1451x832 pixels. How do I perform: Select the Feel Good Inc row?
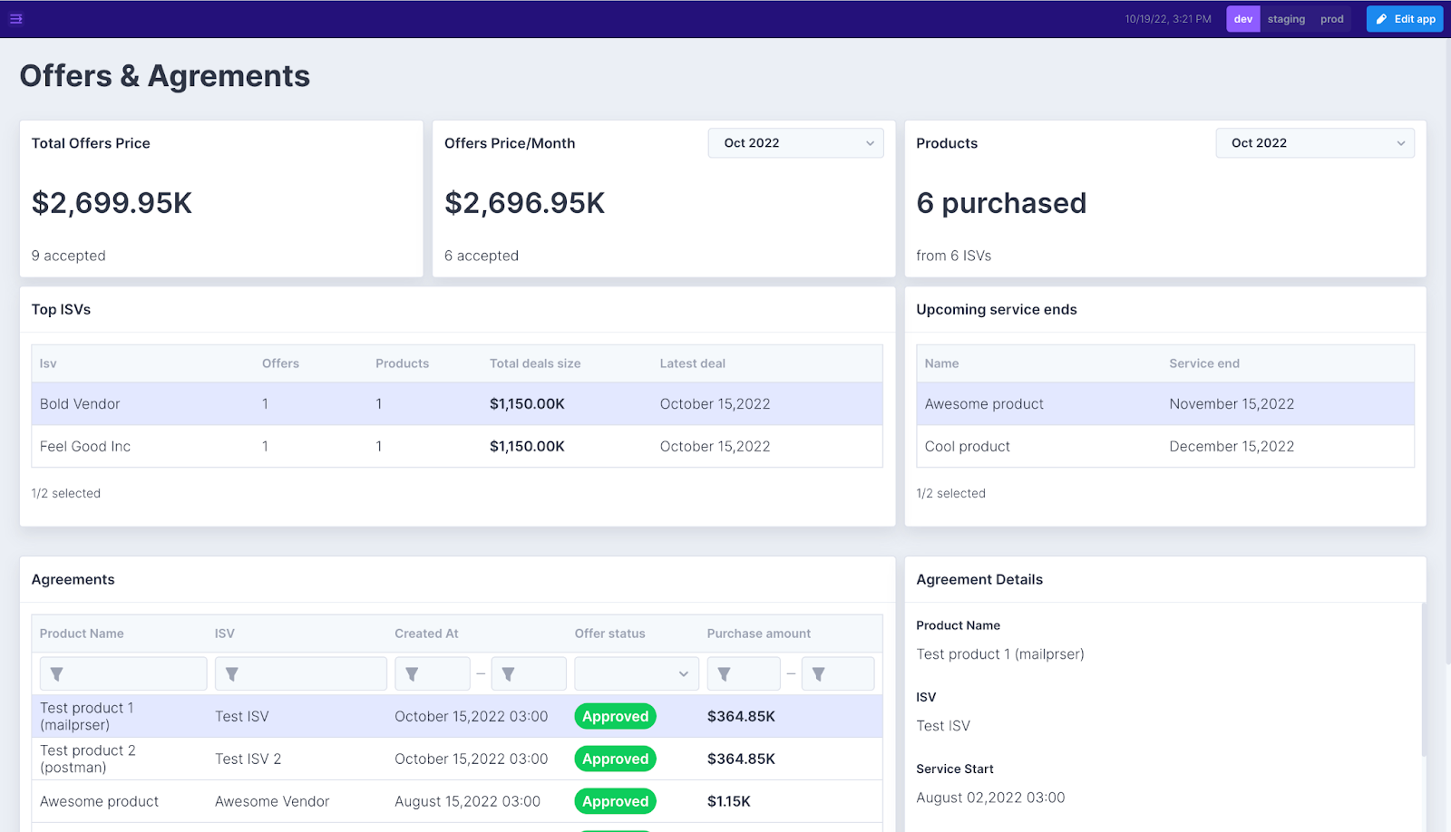pos(457,447)
